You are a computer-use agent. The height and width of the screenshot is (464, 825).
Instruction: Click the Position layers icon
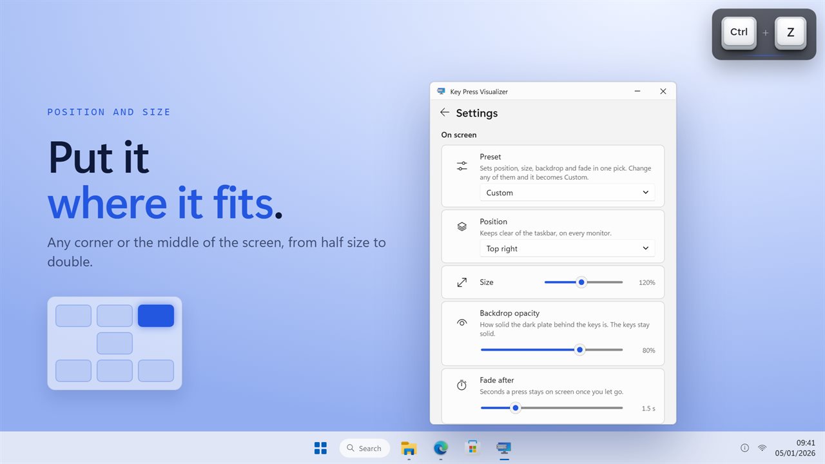click(462, 227)
